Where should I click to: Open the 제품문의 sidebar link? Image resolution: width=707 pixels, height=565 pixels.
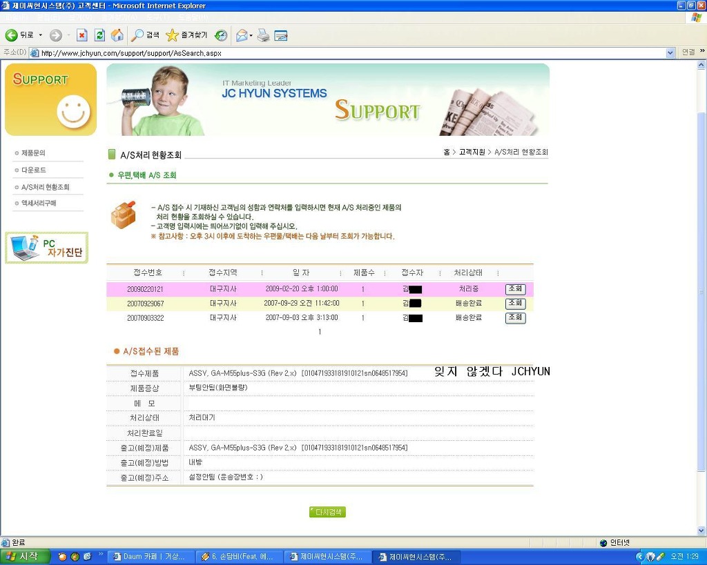click(33, 153)
